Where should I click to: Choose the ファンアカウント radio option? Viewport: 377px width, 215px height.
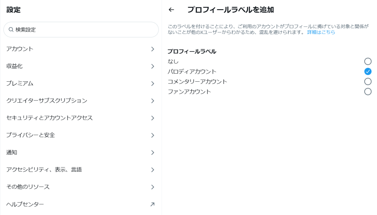click(368, 92)
